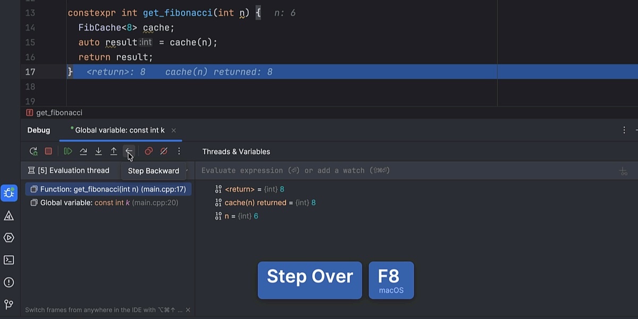Add expression to watches with plus-glasses icon

623,171
